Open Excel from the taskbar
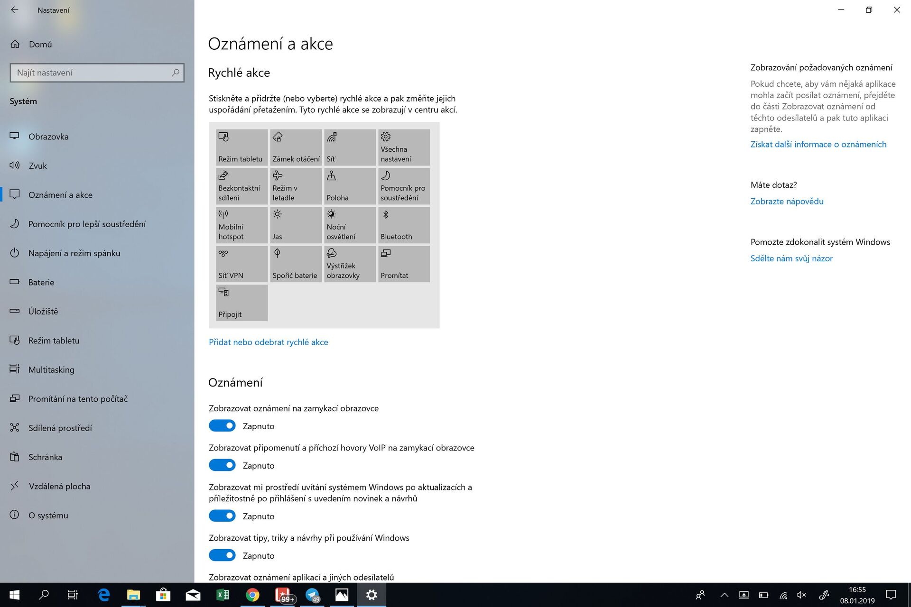911x607 pixels. coord(223,595)
